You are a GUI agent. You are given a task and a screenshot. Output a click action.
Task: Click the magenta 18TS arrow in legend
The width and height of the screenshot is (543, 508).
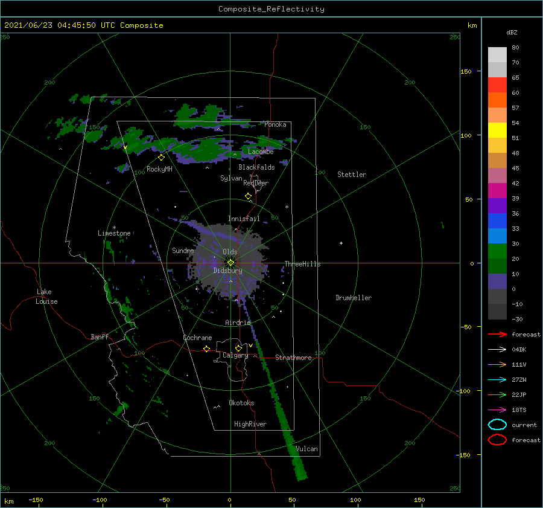497,410
